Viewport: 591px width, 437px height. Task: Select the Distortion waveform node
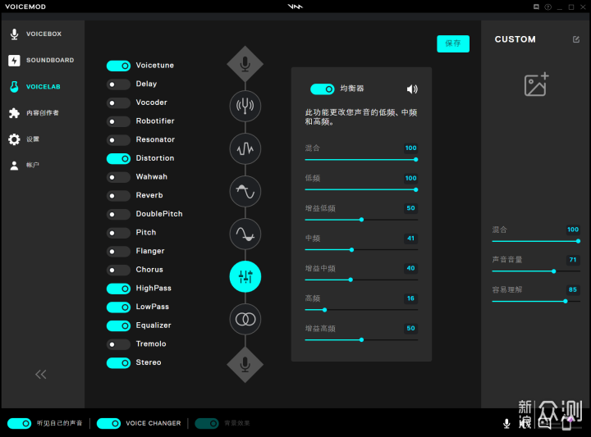point(245,148)
